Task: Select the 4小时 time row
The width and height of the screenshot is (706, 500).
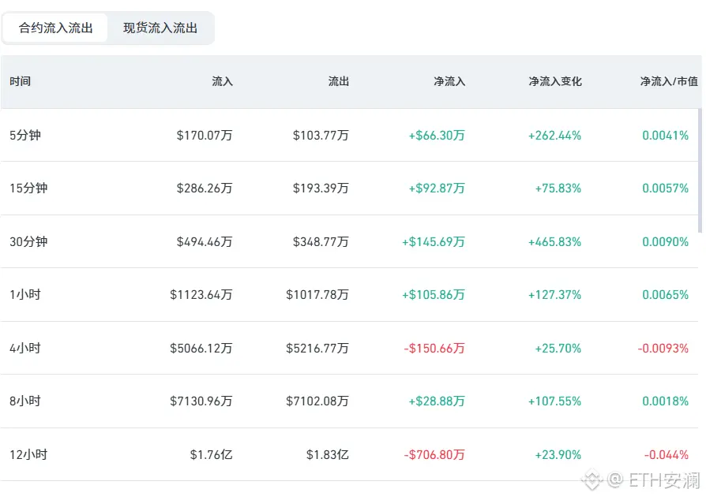Action: pos(25,348)
